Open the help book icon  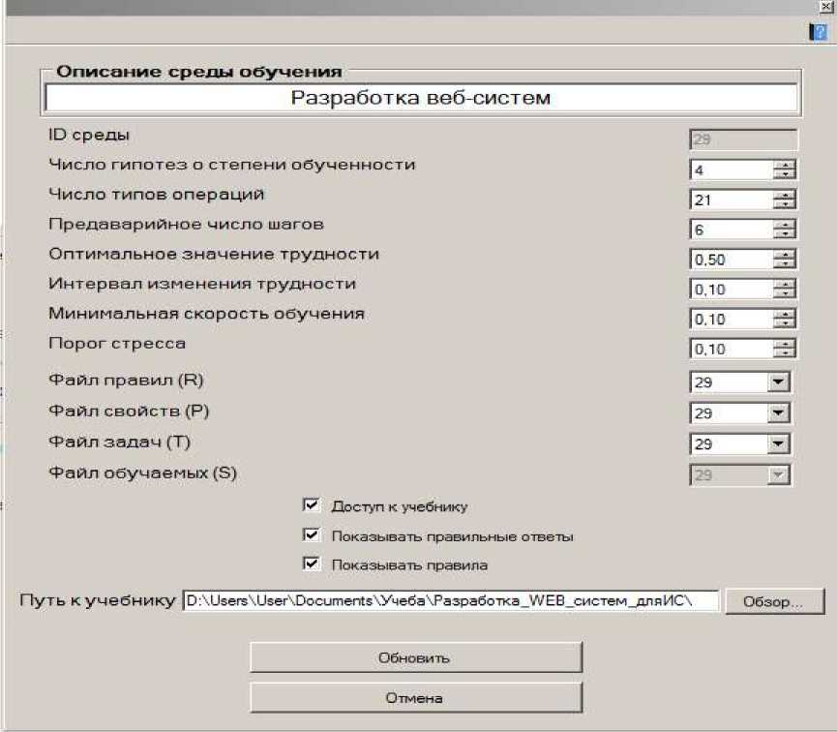pos(818,32)
